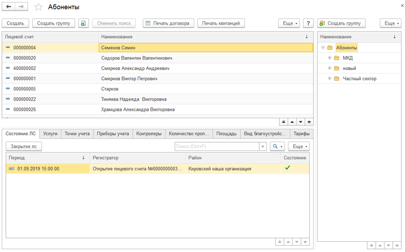Collapse the Абоненты root folder

pos(323,48)
